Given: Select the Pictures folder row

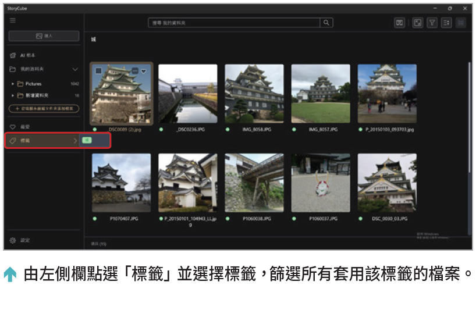Looking at the screenshot, I should (44, 84).
